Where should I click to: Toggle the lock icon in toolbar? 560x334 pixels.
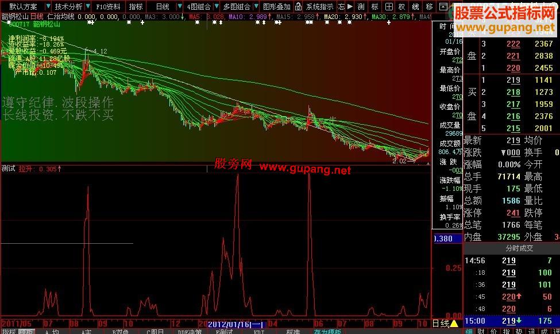pos(298,6)
